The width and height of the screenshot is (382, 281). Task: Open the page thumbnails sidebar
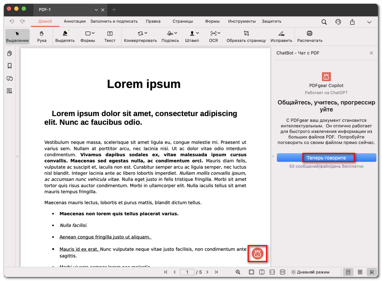click(x=10, y=54)
